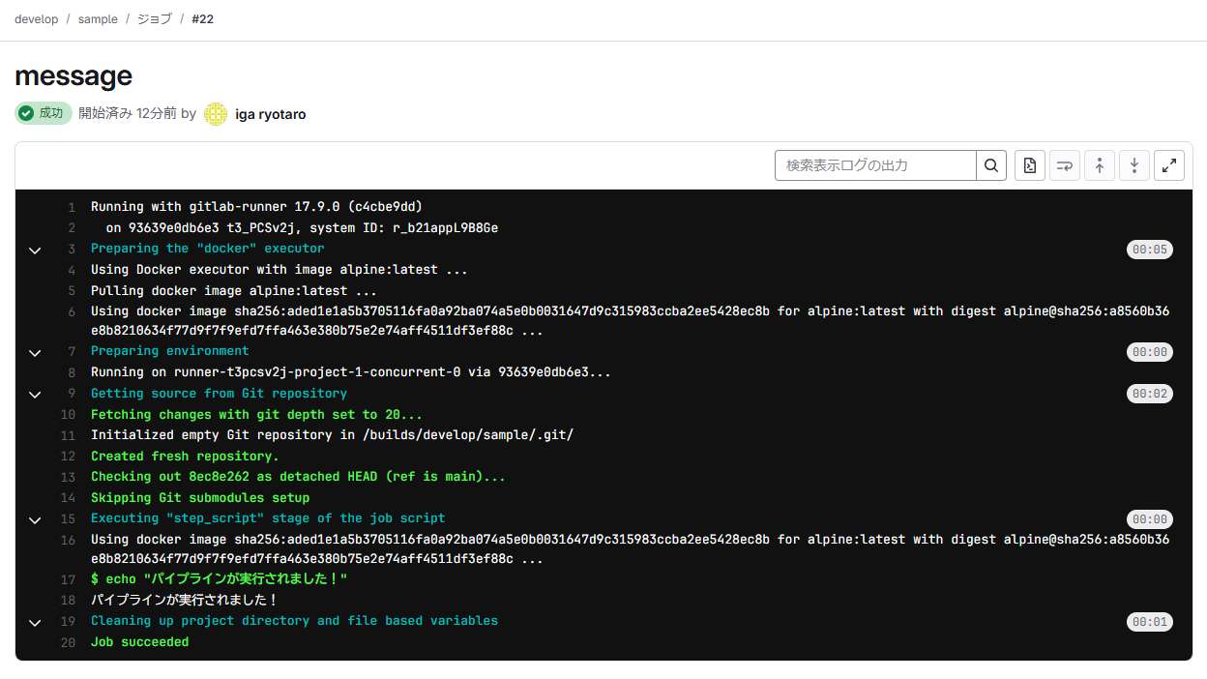
Task: Click the search magnifier icon
Action: pyautogui.click(x=990, y=164)
